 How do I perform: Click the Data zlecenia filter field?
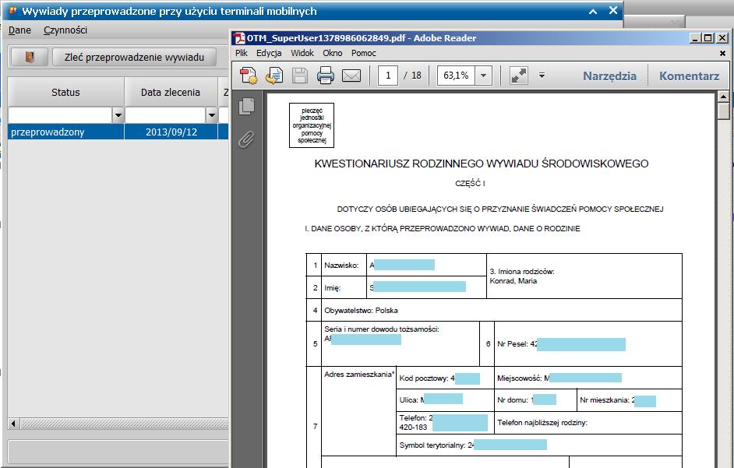coord(165,114)
